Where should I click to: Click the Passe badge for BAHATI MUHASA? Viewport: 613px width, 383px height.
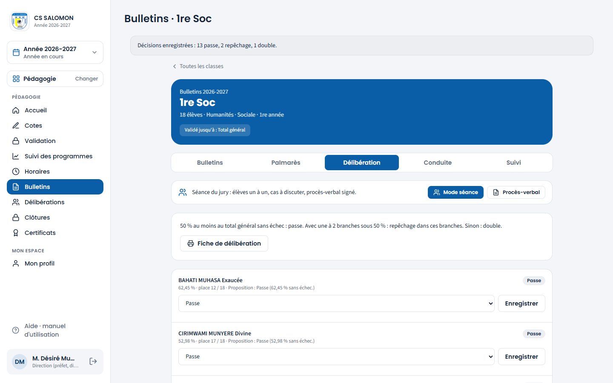coord(534,280)
